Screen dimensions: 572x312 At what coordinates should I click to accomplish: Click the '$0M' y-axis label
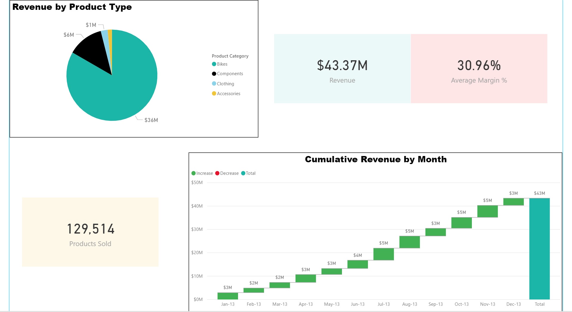[x=198, y=299]
